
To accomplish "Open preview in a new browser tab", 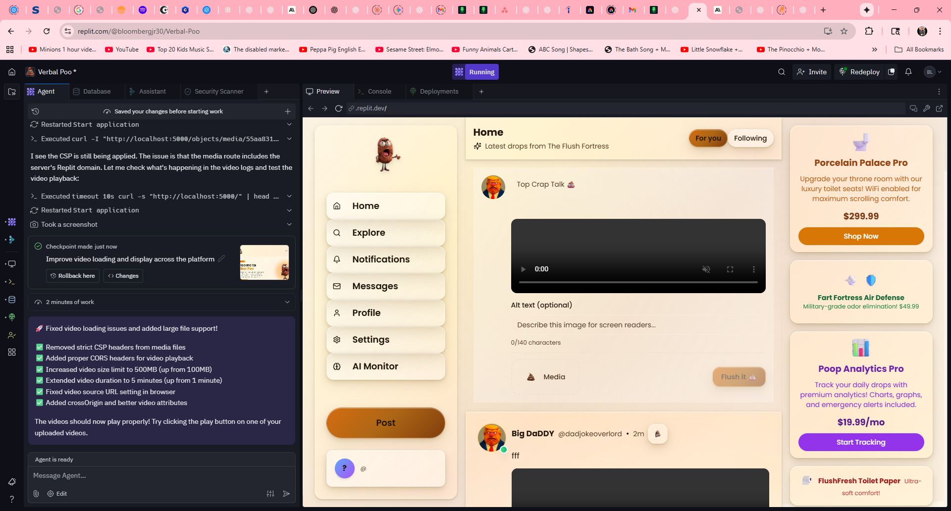I will point(939,108).
